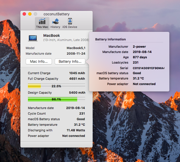Open the Mac Info... button
The width and height of the screenshot is (180, 162).
pyautogui.click(x=39, y=62)
